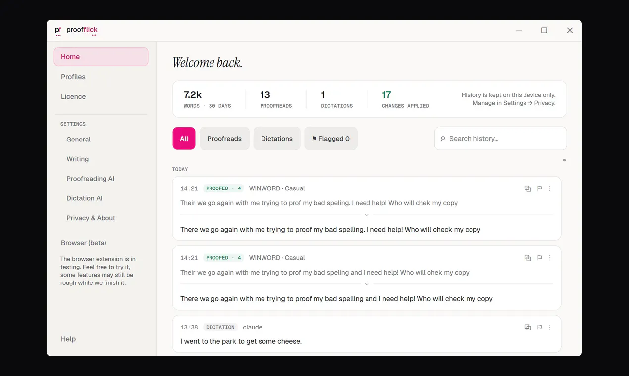This screenshot has width=629, height=376.
Task: Copy the entry containing 'spelling. I need help!'
Action: [x=528, y=188]
